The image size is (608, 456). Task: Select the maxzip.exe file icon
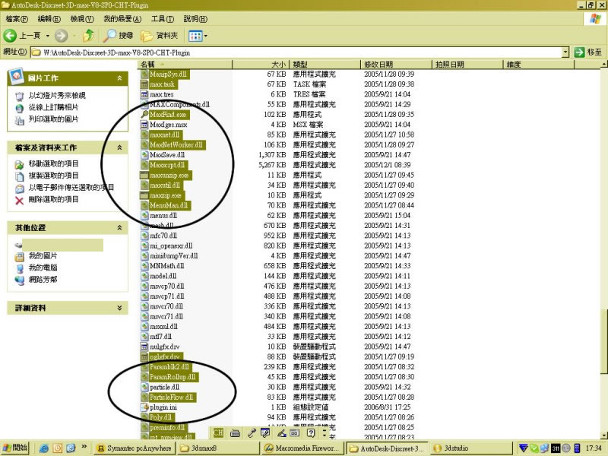pos(144,195)
